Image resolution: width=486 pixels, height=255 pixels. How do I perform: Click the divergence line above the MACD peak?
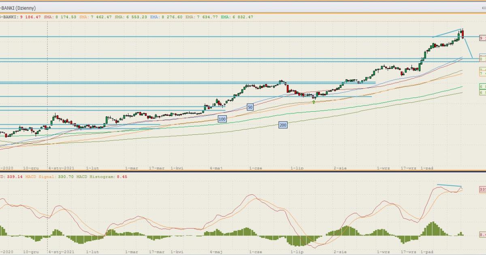click(449, 186)
